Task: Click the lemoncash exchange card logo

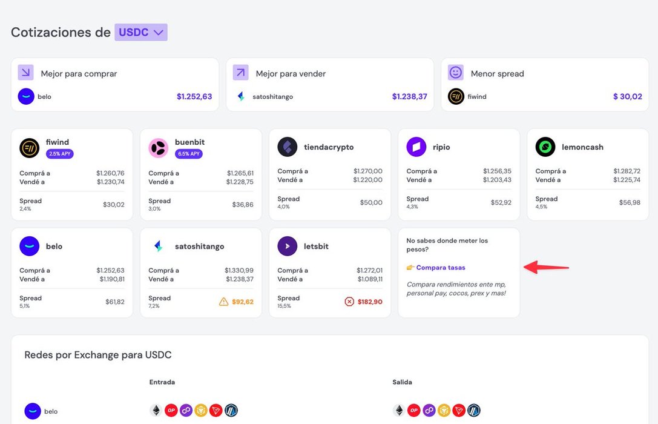Action: click(x=545, y=147)
